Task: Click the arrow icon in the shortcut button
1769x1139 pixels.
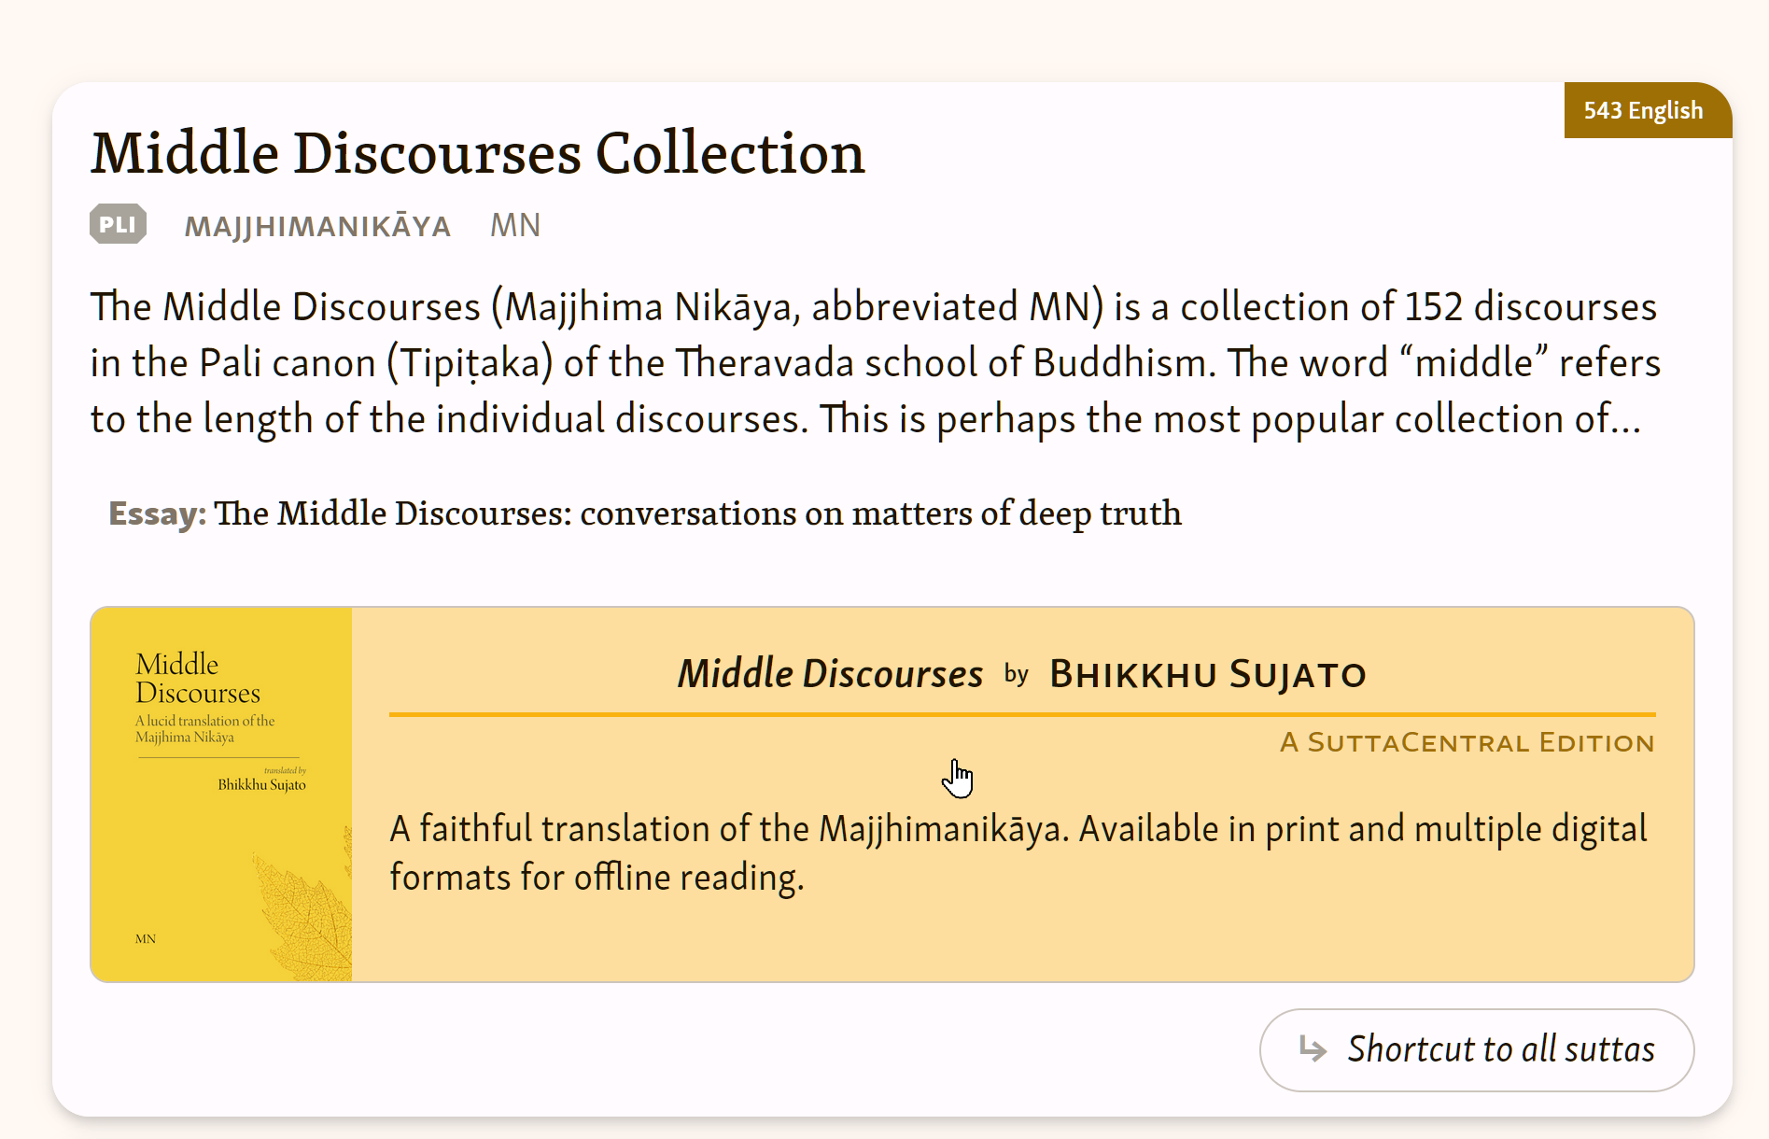Action: click(x=1313, y=1049)
